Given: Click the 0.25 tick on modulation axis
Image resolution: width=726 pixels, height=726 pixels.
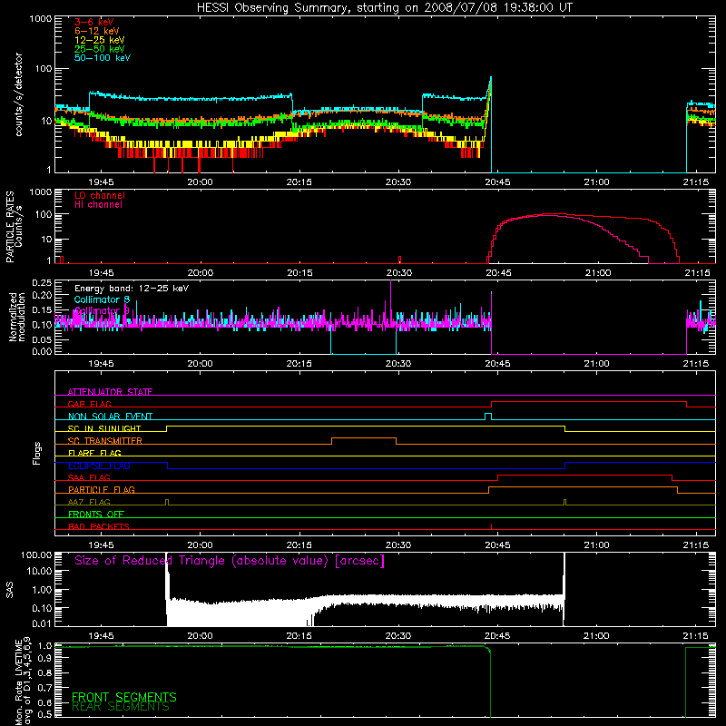Looking at the screenshot, I should [42, 282].
